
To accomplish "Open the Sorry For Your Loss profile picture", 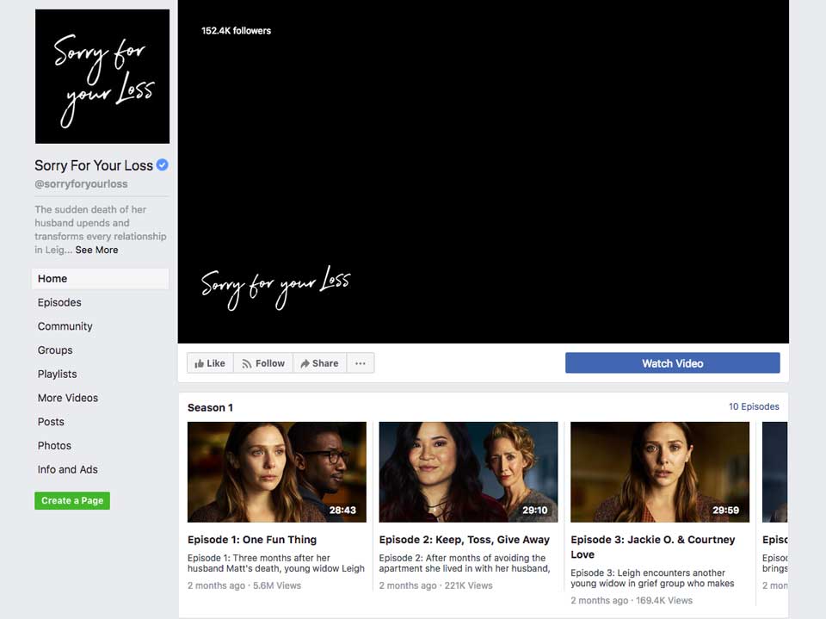I will point(102,77).
